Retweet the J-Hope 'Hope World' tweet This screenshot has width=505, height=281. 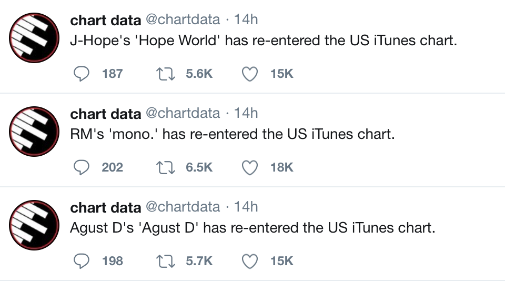coord(166,74)
